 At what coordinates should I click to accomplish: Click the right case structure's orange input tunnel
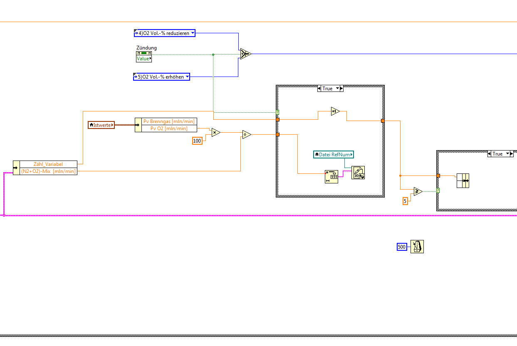coord(438,175)
